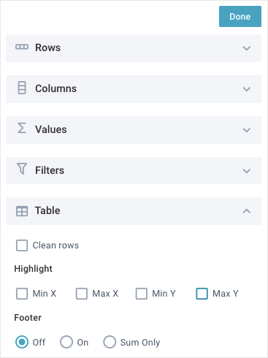Viewport: 268px width, 358px height.
Task: Click the Rows section icon
Action: tap(22, 47)
